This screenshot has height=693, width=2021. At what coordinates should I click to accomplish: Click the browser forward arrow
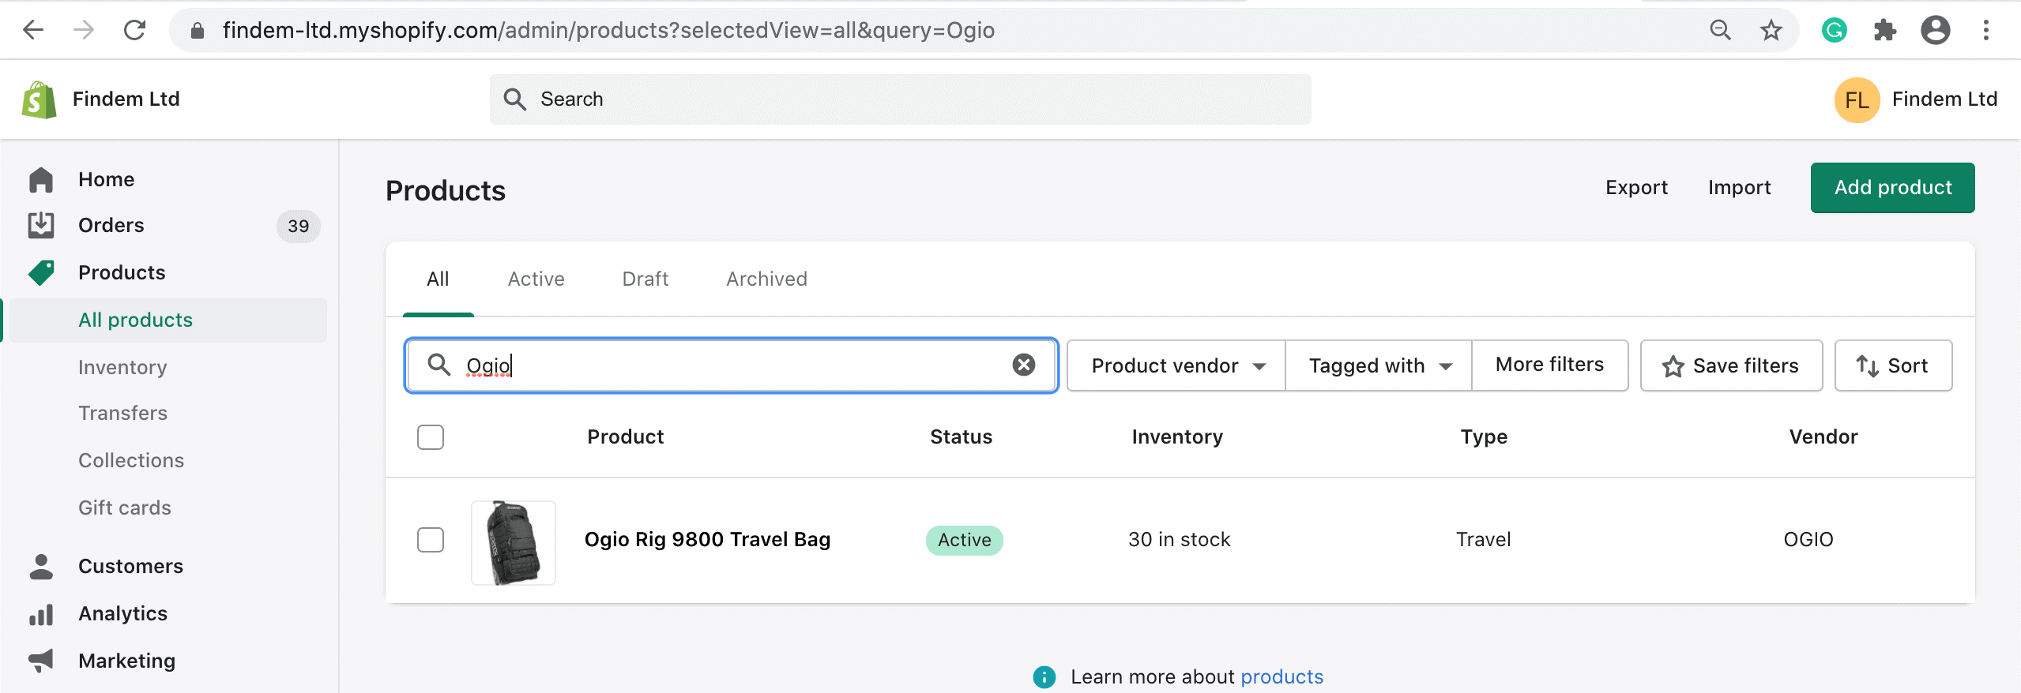84,30
